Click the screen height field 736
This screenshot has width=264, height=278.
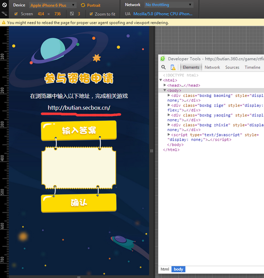pos(58,14)
